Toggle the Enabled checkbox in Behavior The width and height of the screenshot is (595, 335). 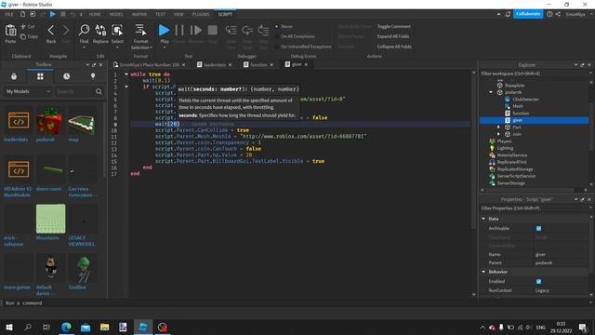click(x=539, y=281)
